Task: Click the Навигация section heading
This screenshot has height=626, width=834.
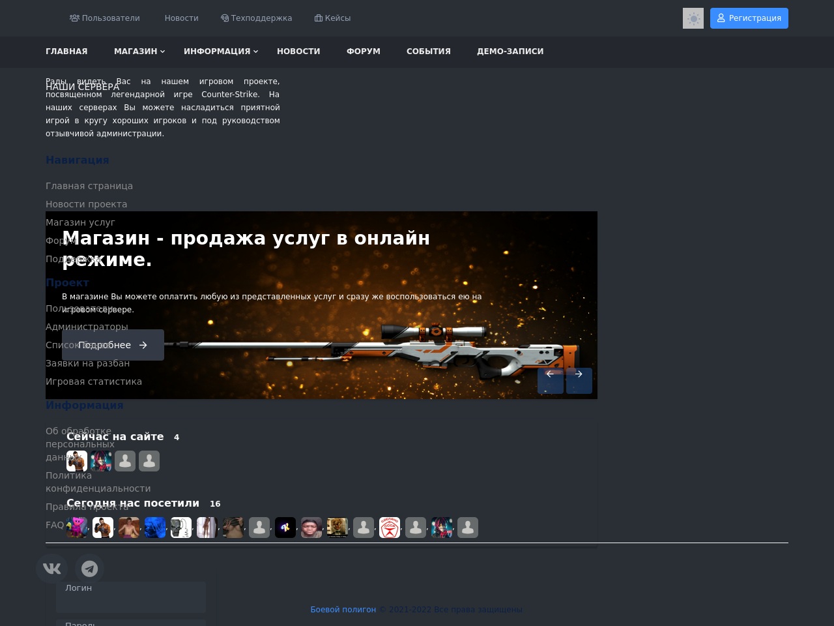Action: [78, 160]
